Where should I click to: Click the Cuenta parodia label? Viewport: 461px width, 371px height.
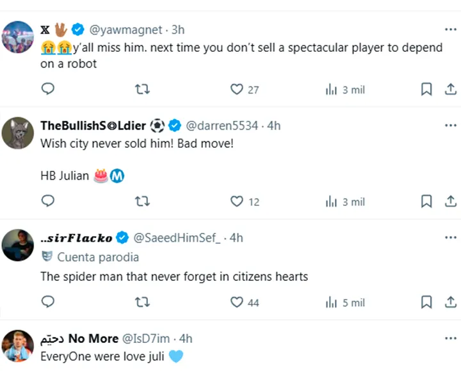97,257
